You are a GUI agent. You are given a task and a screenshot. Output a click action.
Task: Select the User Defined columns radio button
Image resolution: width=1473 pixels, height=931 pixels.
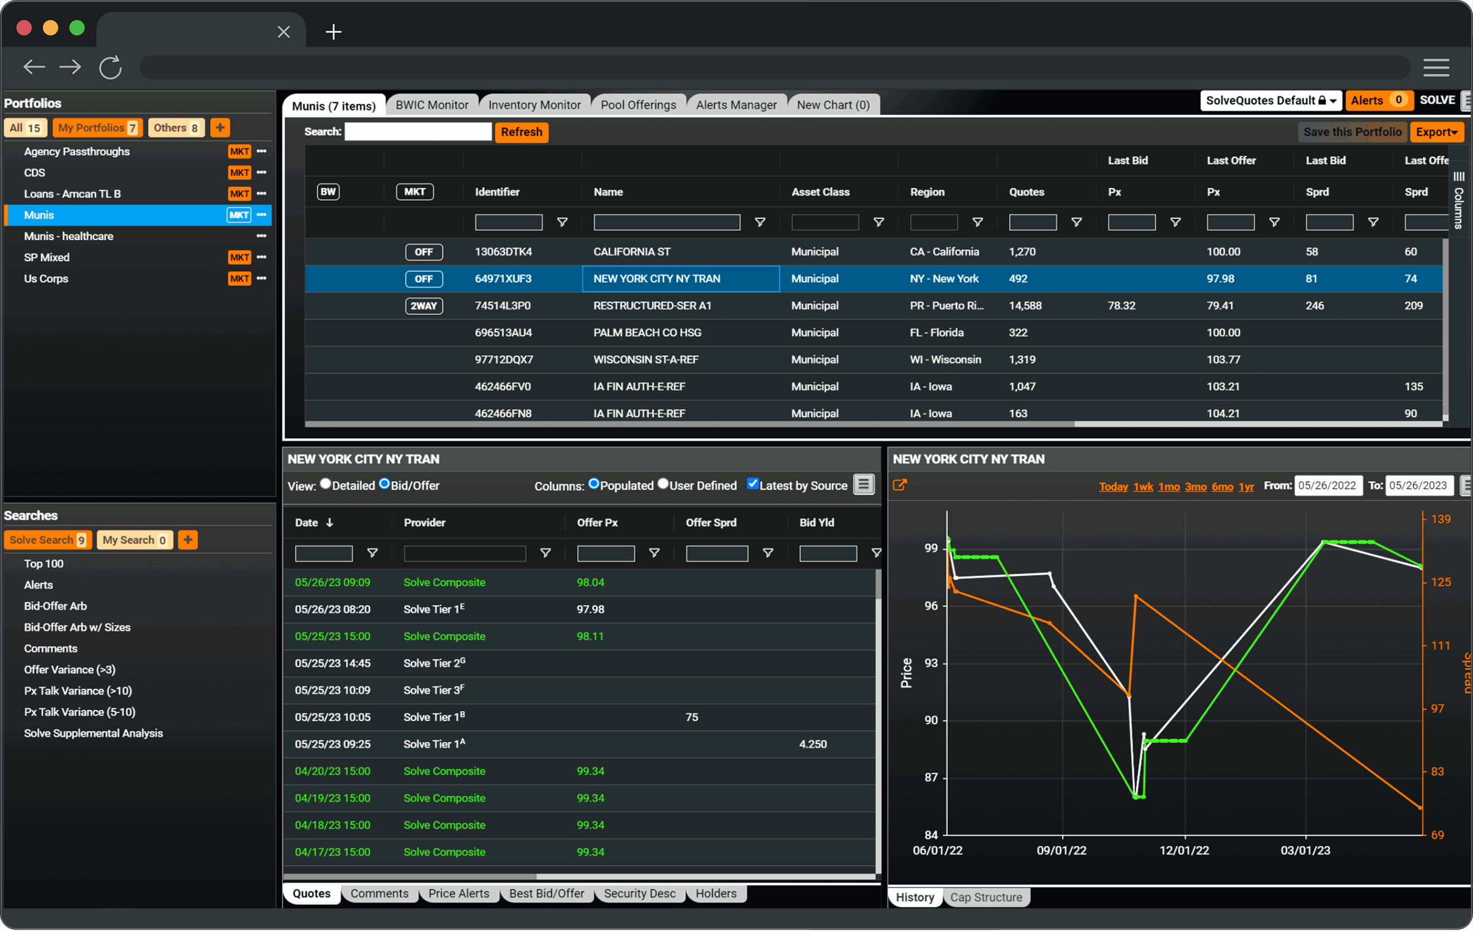pyautogui.click(x=663, y=484)
